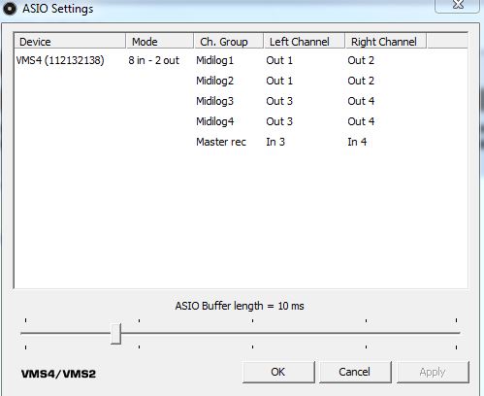Open Midilog2 left channel Out 1 cell
This screenshot has height=396, width=484.
[279, 81]
